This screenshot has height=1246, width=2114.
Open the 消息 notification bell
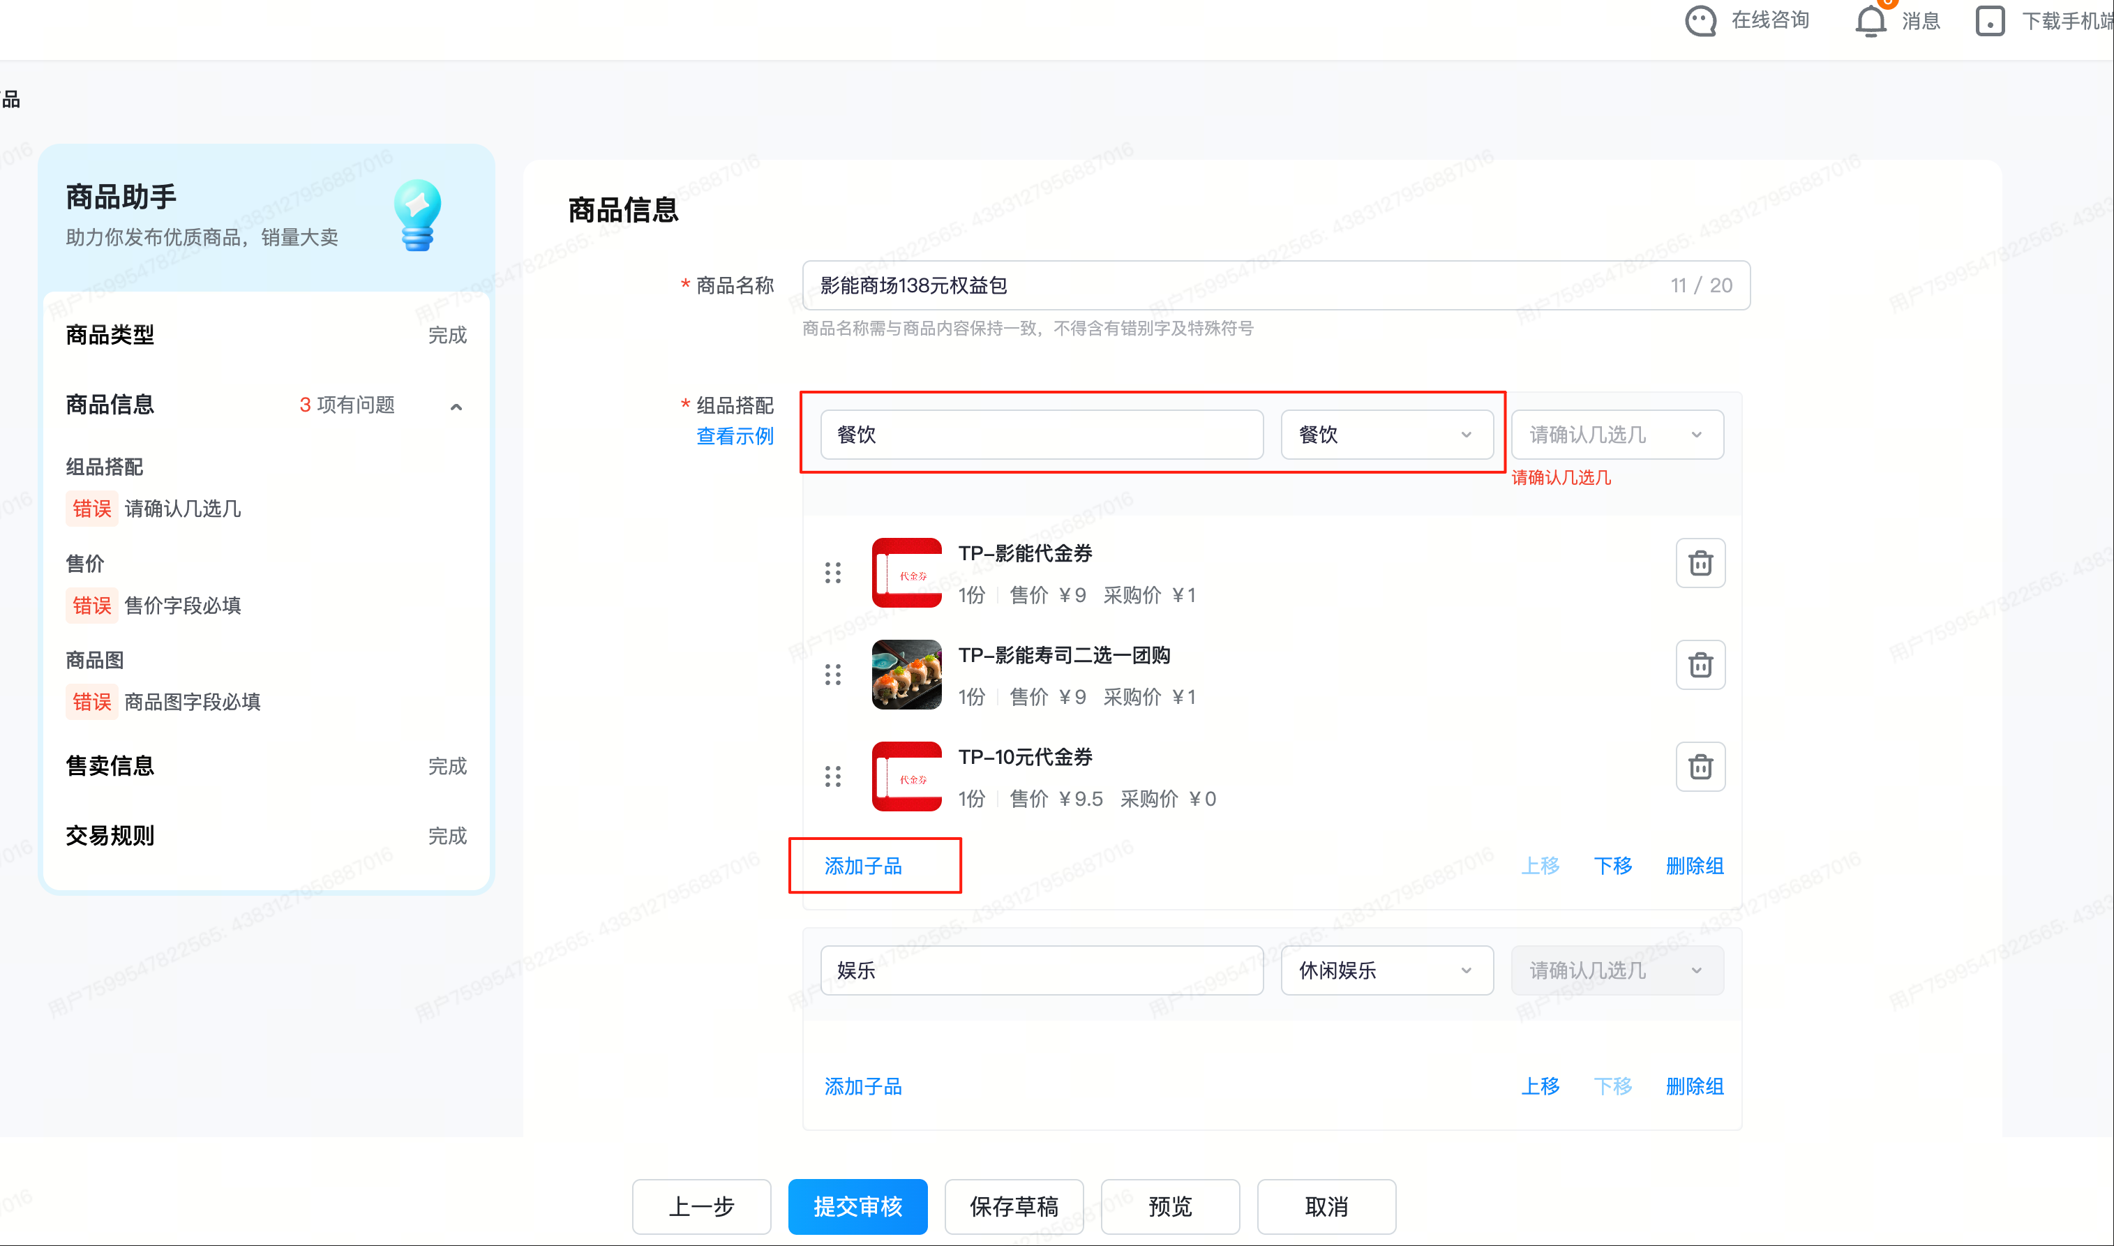1870,20
